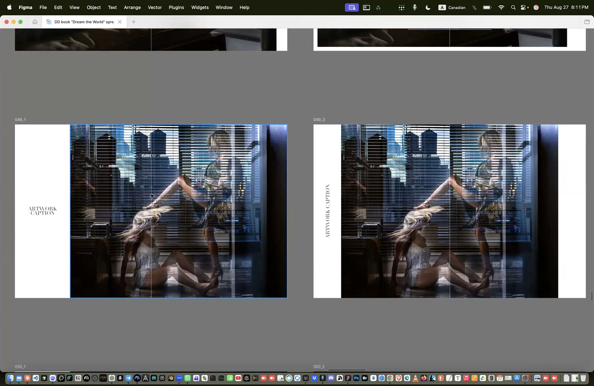Open the Text menu
Image resolution: width=594 pixels, height=386 pixels.
click(x=112, y=7)
